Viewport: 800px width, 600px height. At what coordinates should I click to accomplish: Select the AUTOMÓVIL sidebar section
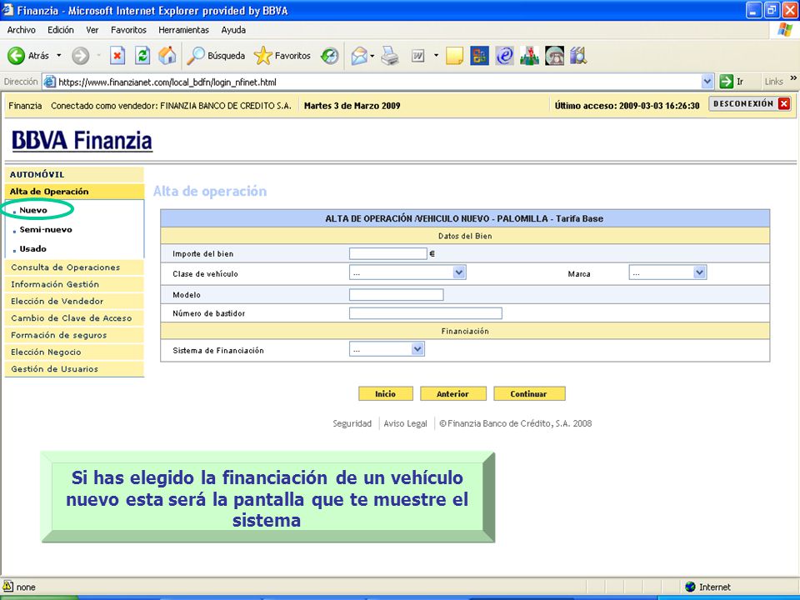click(x=74, y=174)
